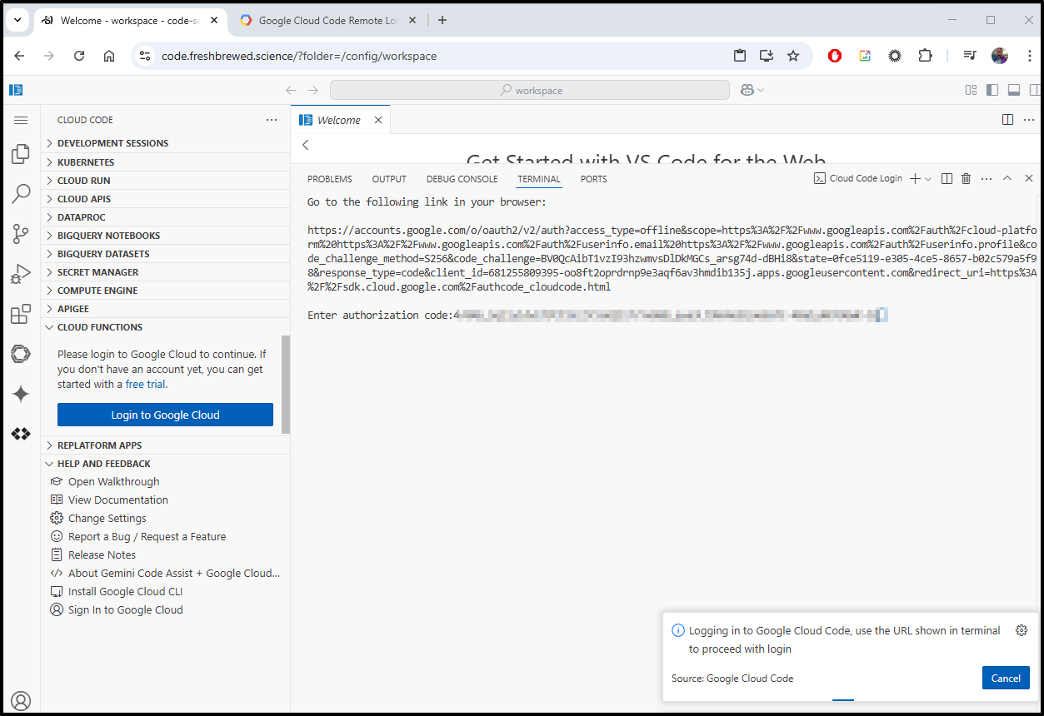Maximize the panel with the up chevron
Image resolution: width=1044 pixels, height=716 pixels.
coord(1007,179)
